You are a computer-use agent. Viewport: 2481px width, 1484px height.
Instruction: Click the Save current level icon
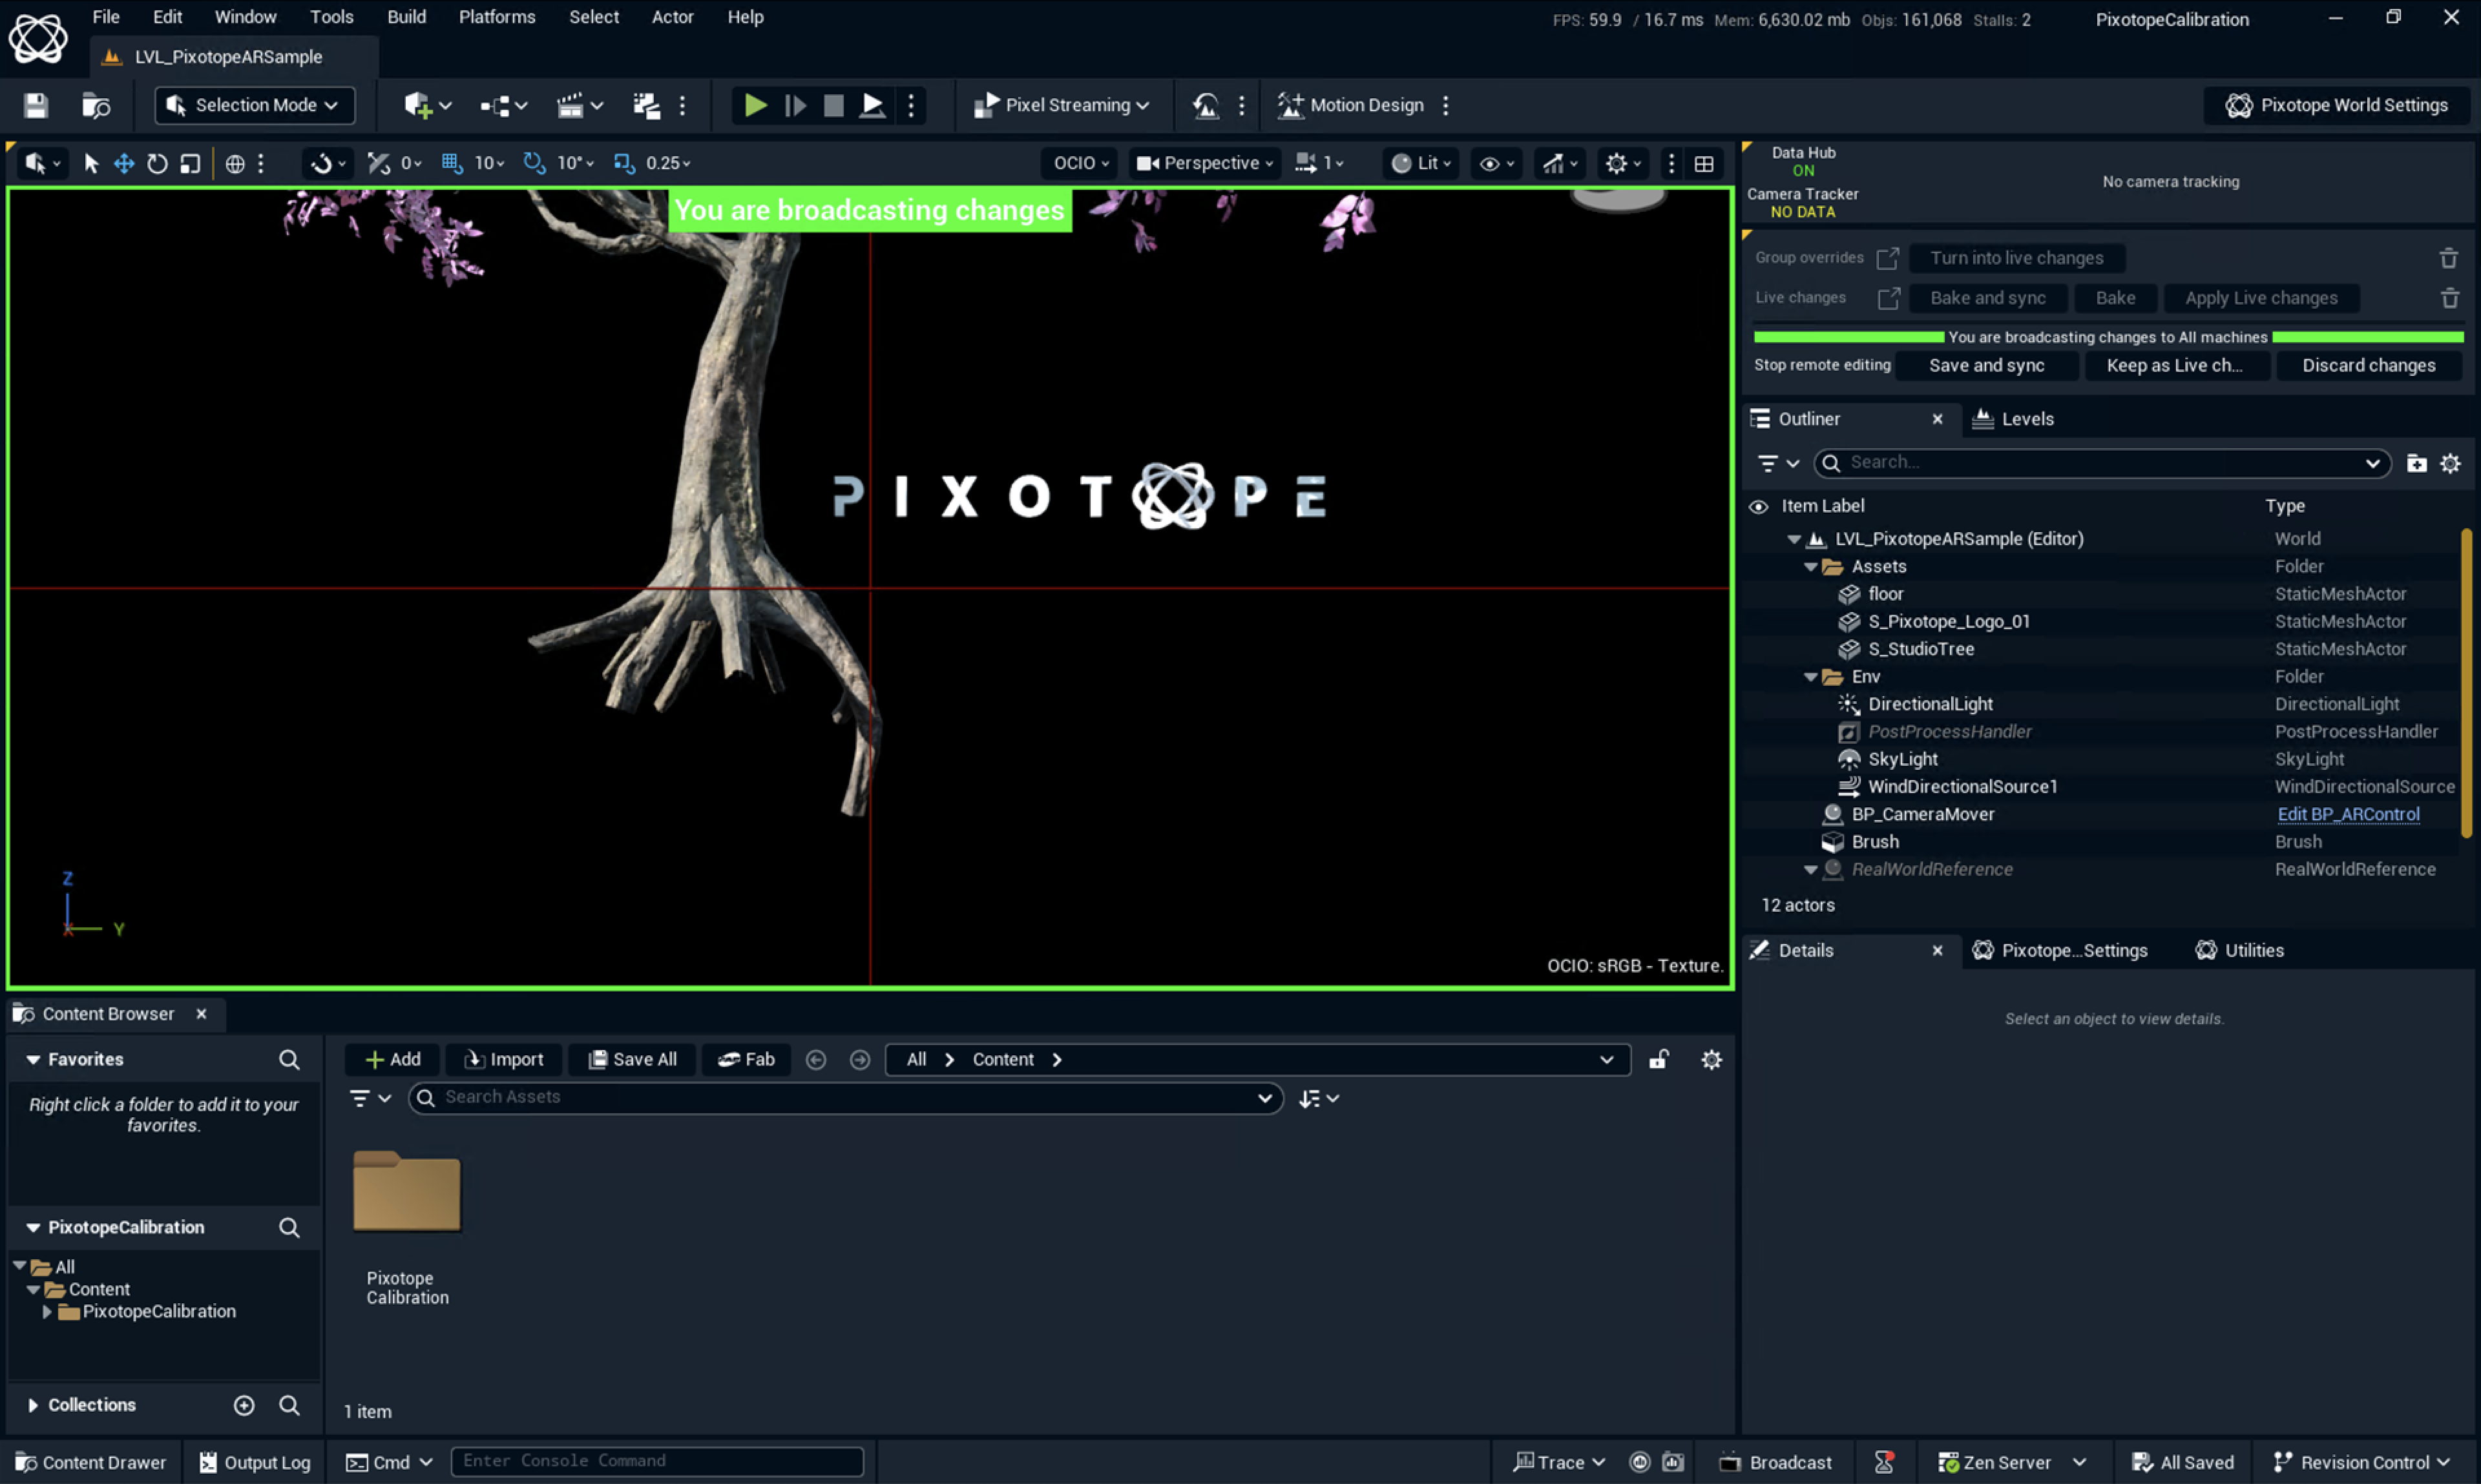click(36, 105)
